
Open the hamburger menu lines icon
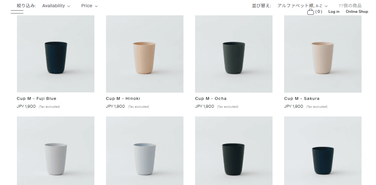17,12
